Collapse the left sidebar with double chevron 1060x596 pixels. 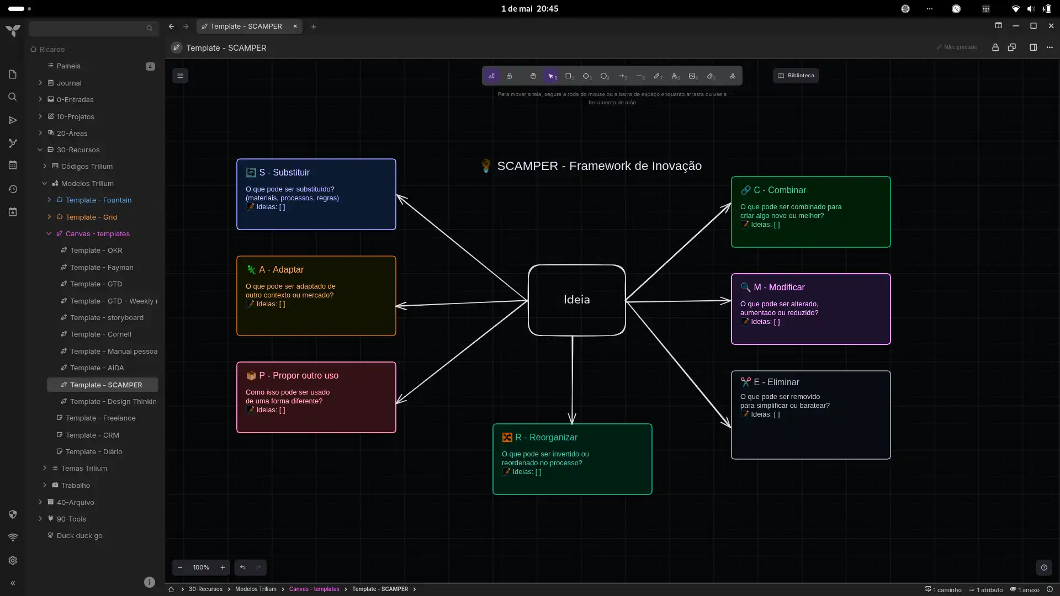(13, 583)
